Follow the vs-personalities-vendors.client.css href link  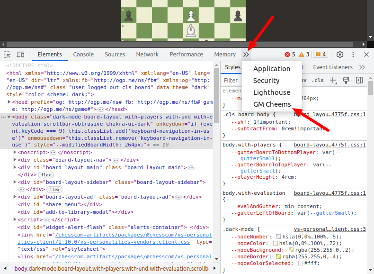(x=115, y=238)
